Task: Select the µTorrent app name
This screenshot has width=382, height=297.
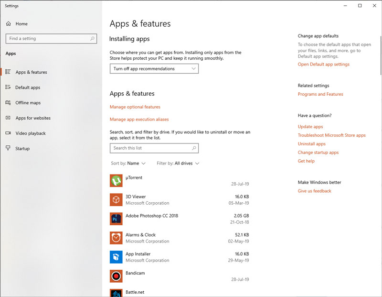Action: (x=134, y=177)
